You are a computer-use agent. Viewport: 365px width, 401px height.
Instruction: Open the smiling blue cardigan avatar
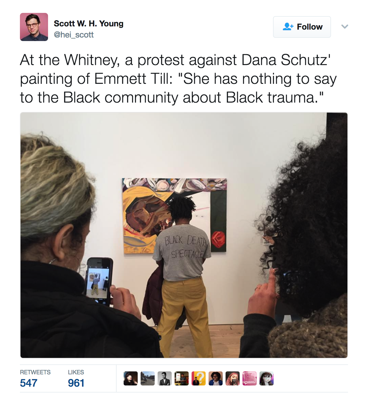tap(216, 378)
